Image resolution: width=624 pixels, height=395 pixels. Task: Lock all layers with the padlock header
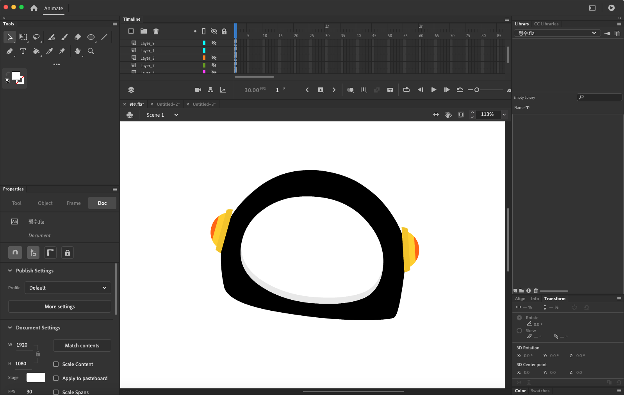click(224, 31)
